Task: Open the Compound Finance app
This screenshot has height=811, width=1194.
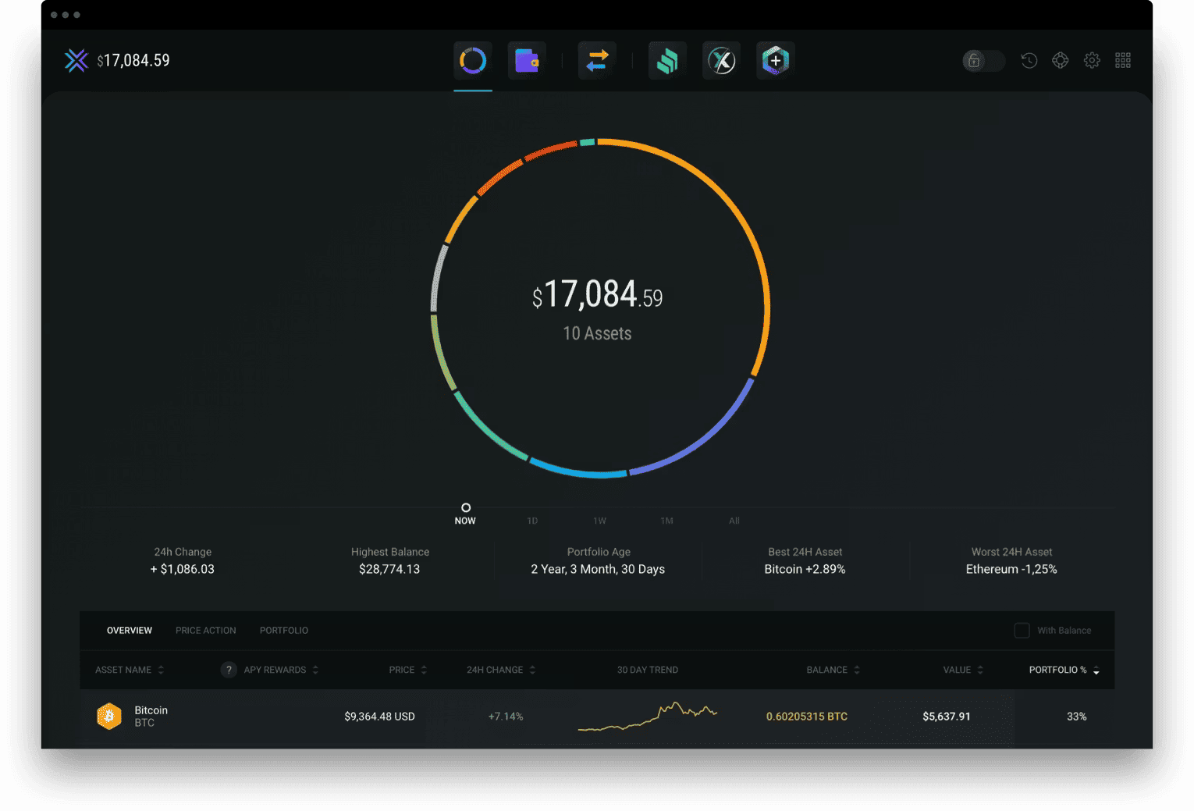Action: coord(667,60)
